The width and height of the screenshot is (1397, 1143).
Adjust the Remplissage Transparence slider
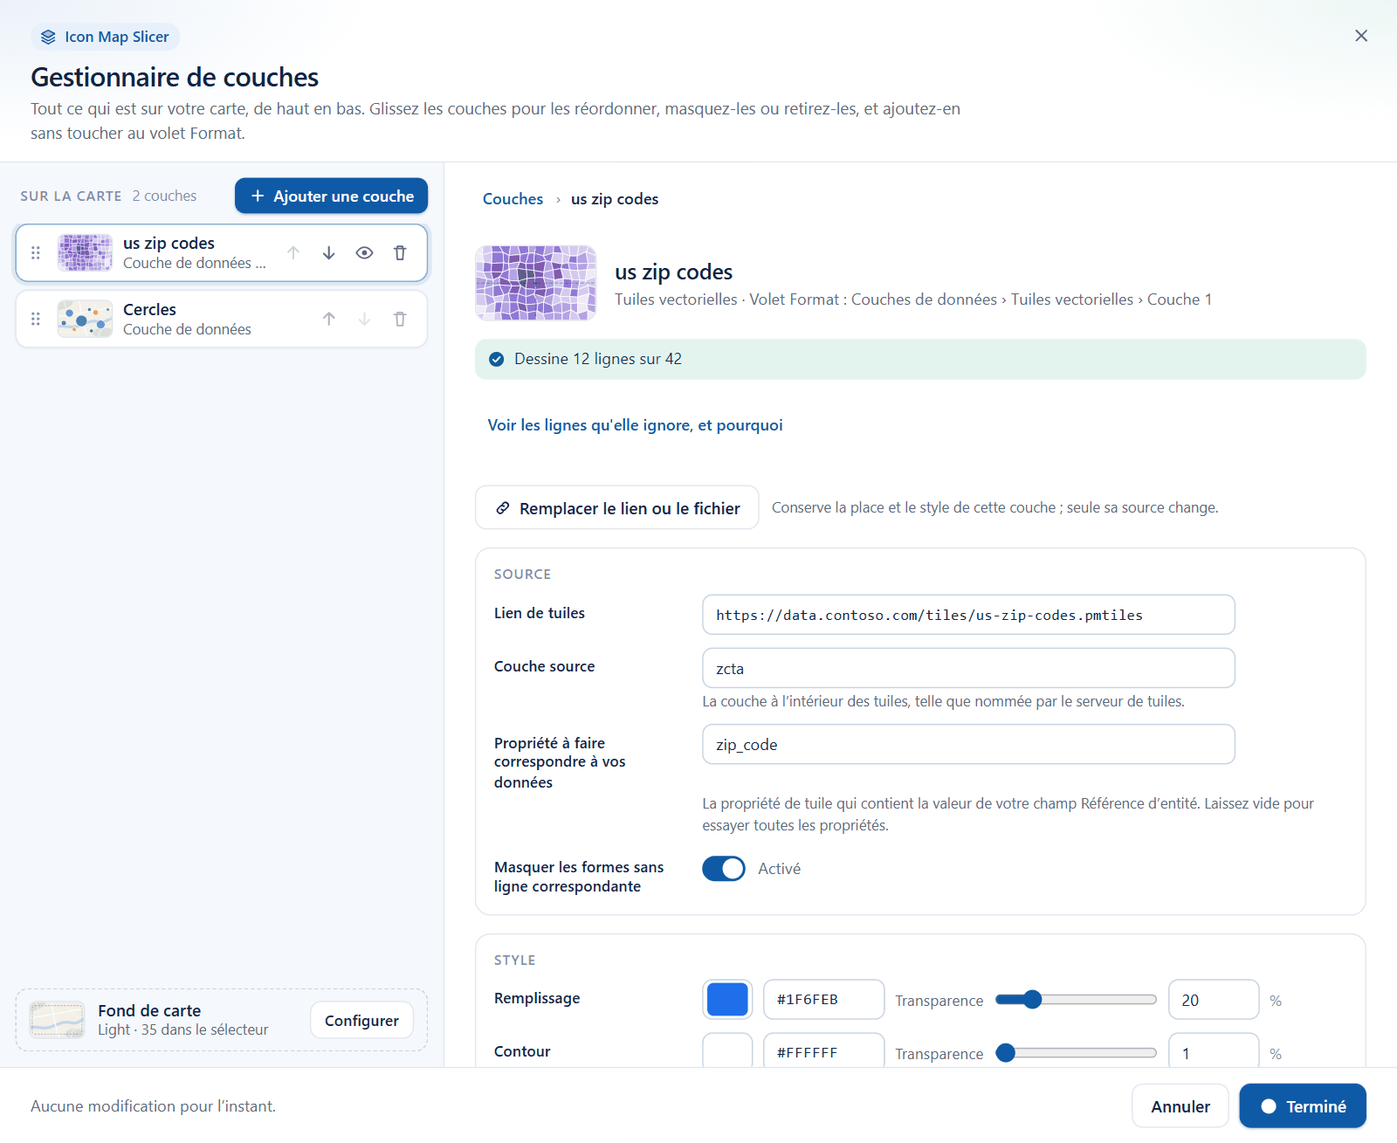(1076, 1000)
